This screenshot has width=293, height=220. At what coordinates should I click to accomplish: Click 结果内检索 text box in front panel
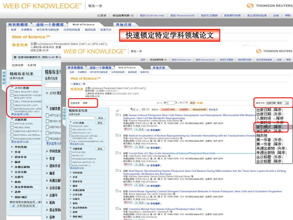click(x=82, y=118)
